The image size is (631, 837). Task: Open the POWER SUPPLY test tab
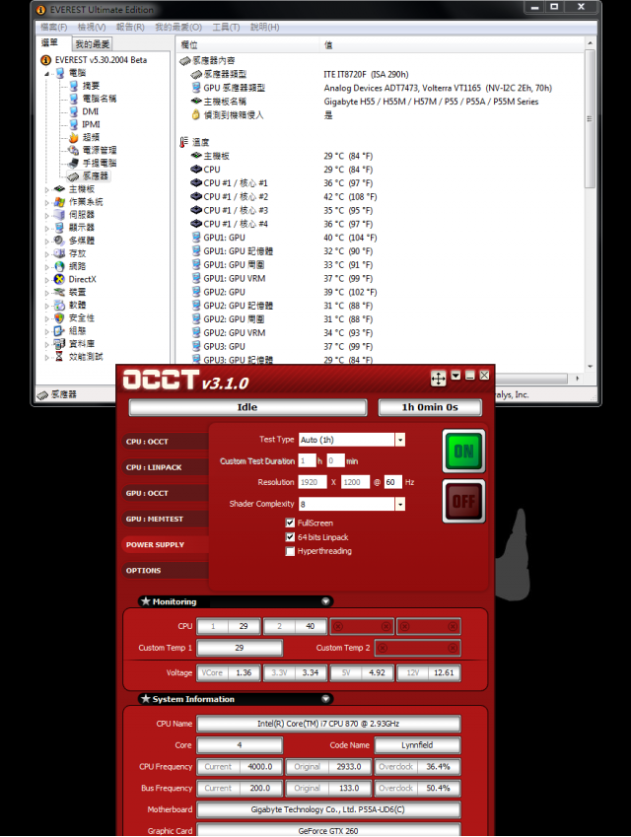pyautogui.click(x=166, y=544)
